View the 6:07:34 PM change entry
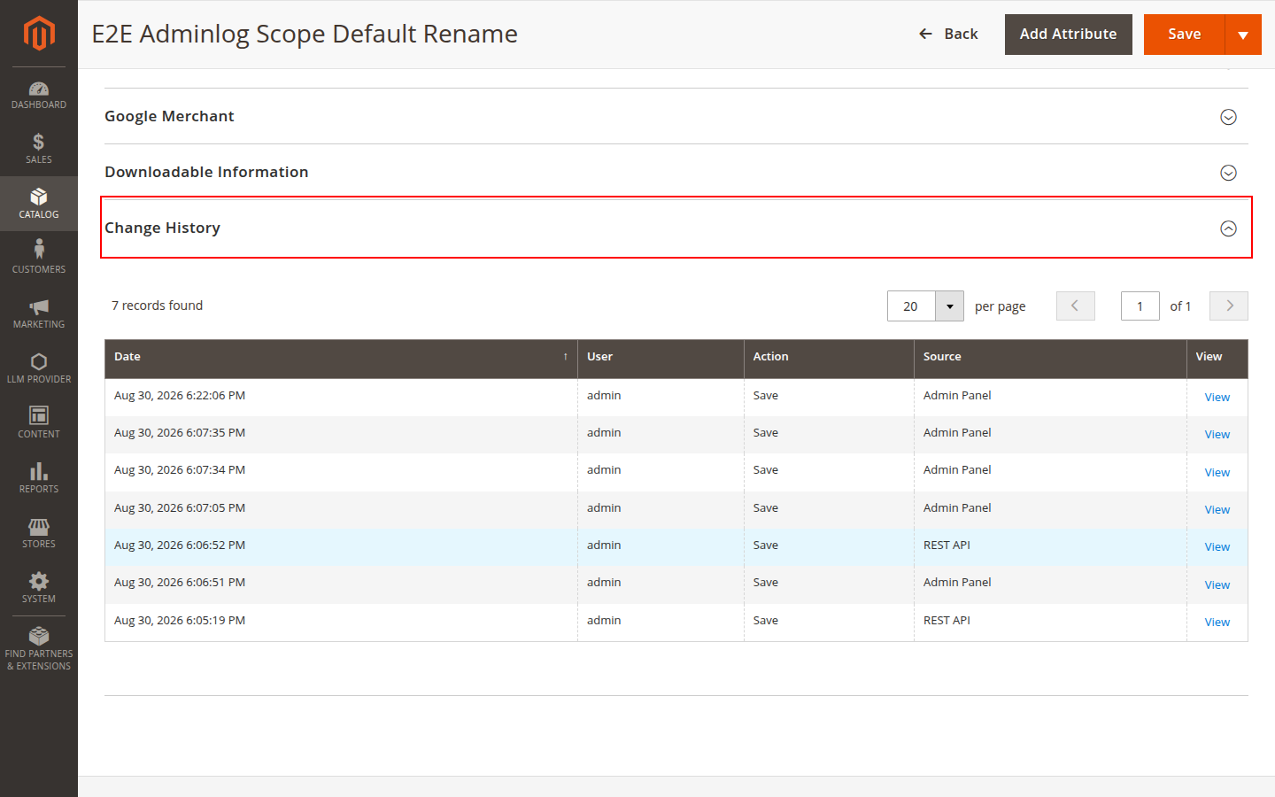The image size is (1275, 797). pos(1217,472)
